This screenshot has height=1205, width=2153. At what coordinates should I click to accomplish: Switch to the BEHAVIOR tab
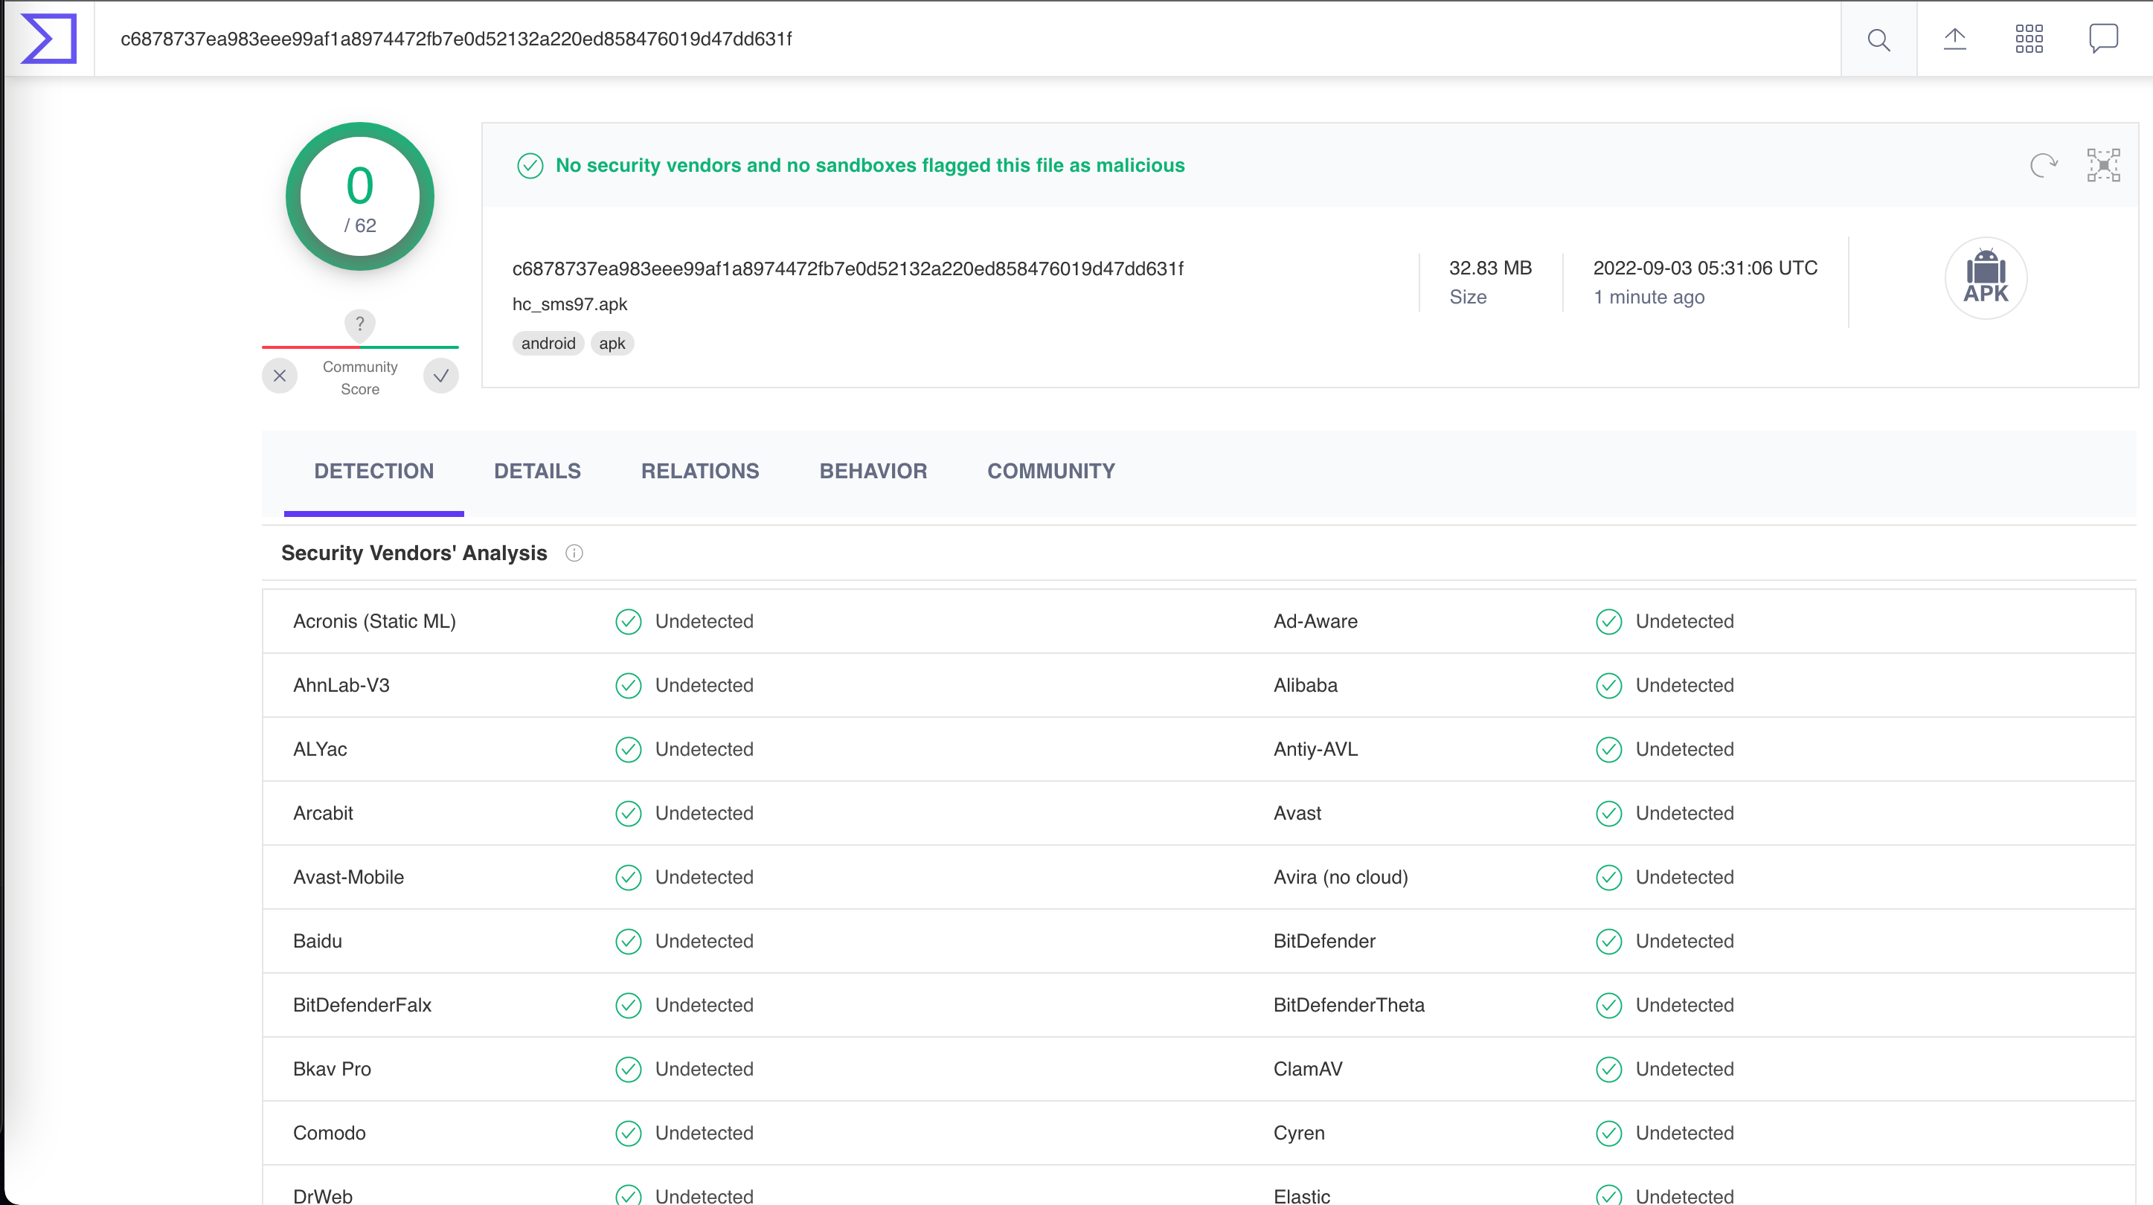873,472
